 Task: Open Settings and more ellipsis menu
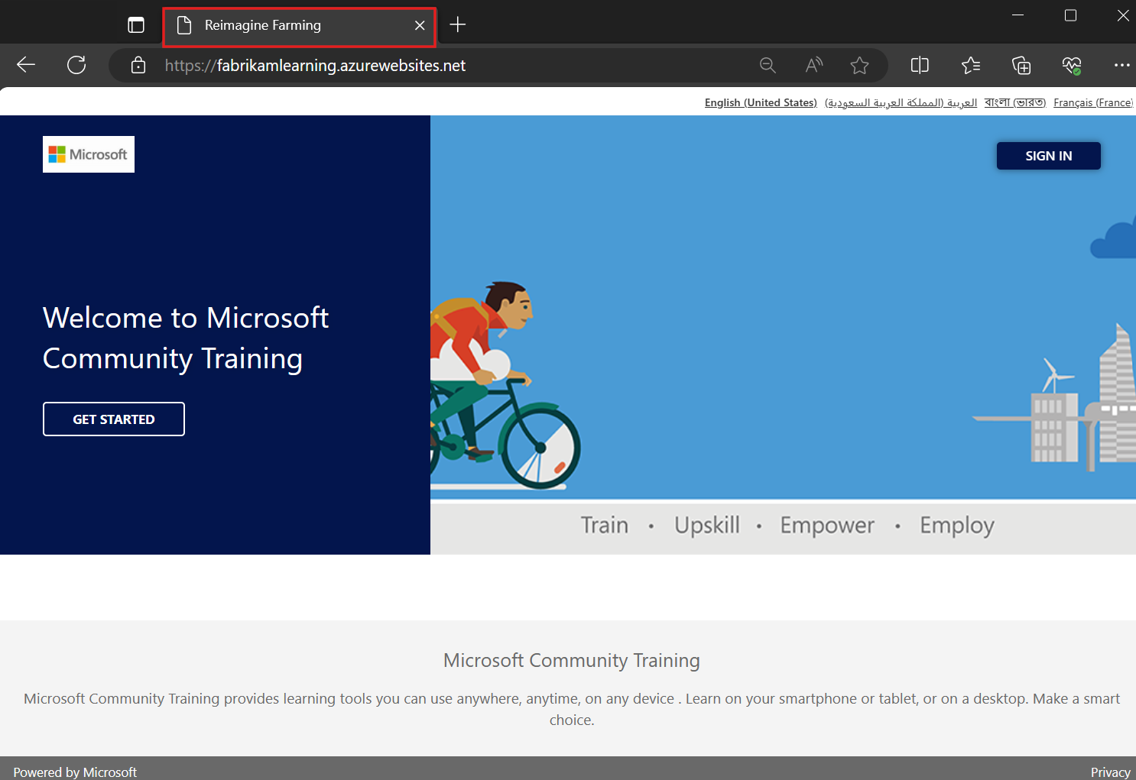pos(1121,66)
